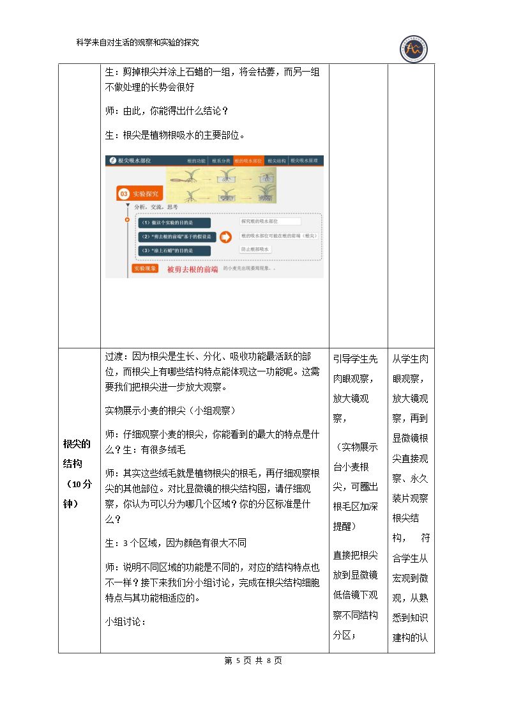Click the orange 实验现象 label
Screen dimensions: 507x718
click(x=145, y=269)
